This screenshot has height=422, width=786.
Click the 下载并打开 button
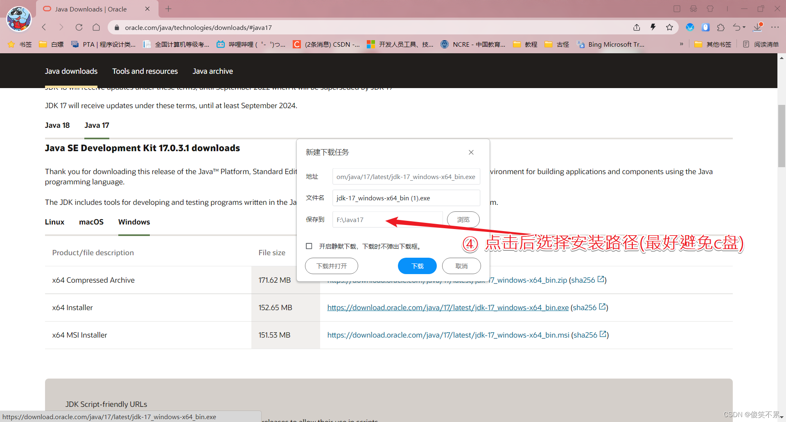coord(332,266)
